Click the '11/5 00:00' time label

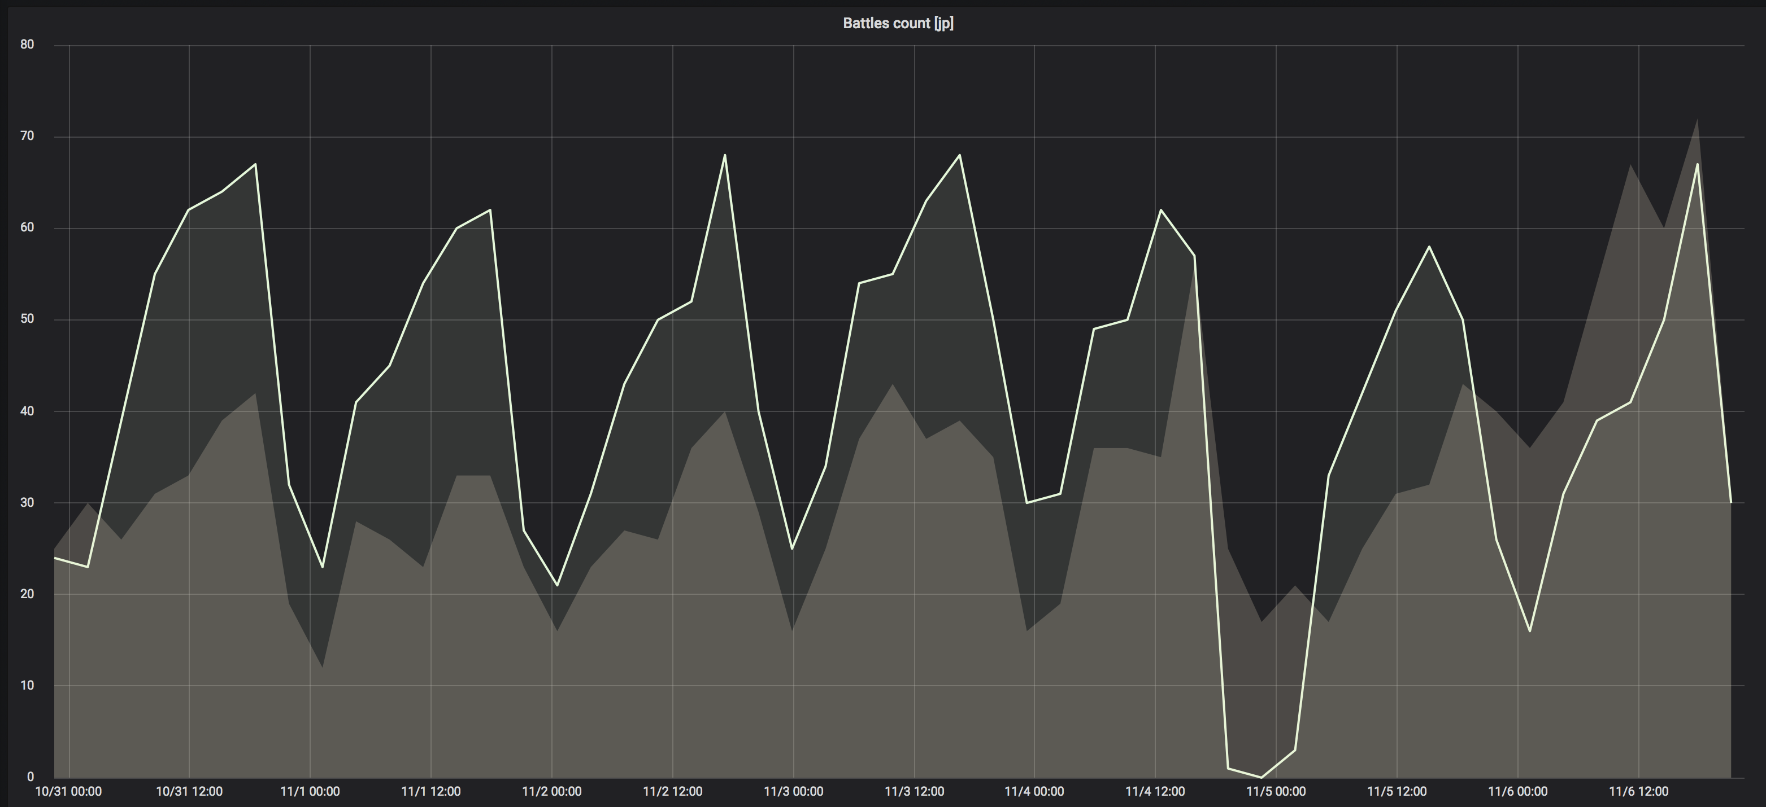click(1276, 792)
